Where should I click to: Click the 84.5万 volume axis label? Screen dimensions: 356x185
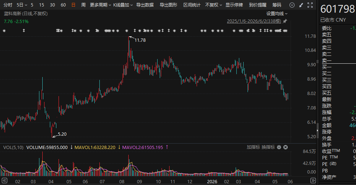tap(309, 151)
